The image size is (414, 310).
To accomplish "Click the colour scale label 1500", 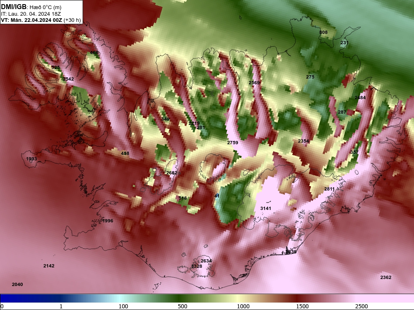I will click(302, 306).
